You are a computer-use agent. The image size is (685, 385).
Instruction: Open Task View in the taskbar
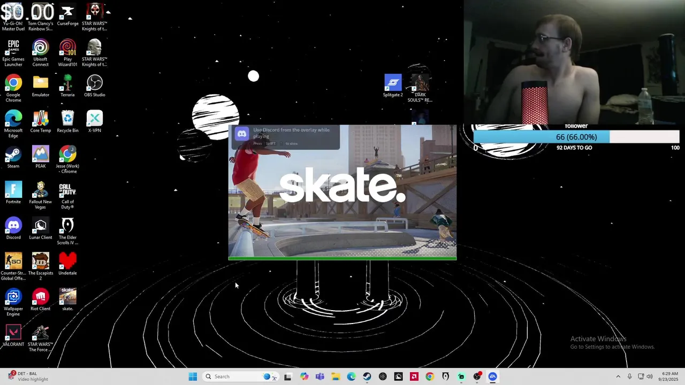[x=287, y=376]
